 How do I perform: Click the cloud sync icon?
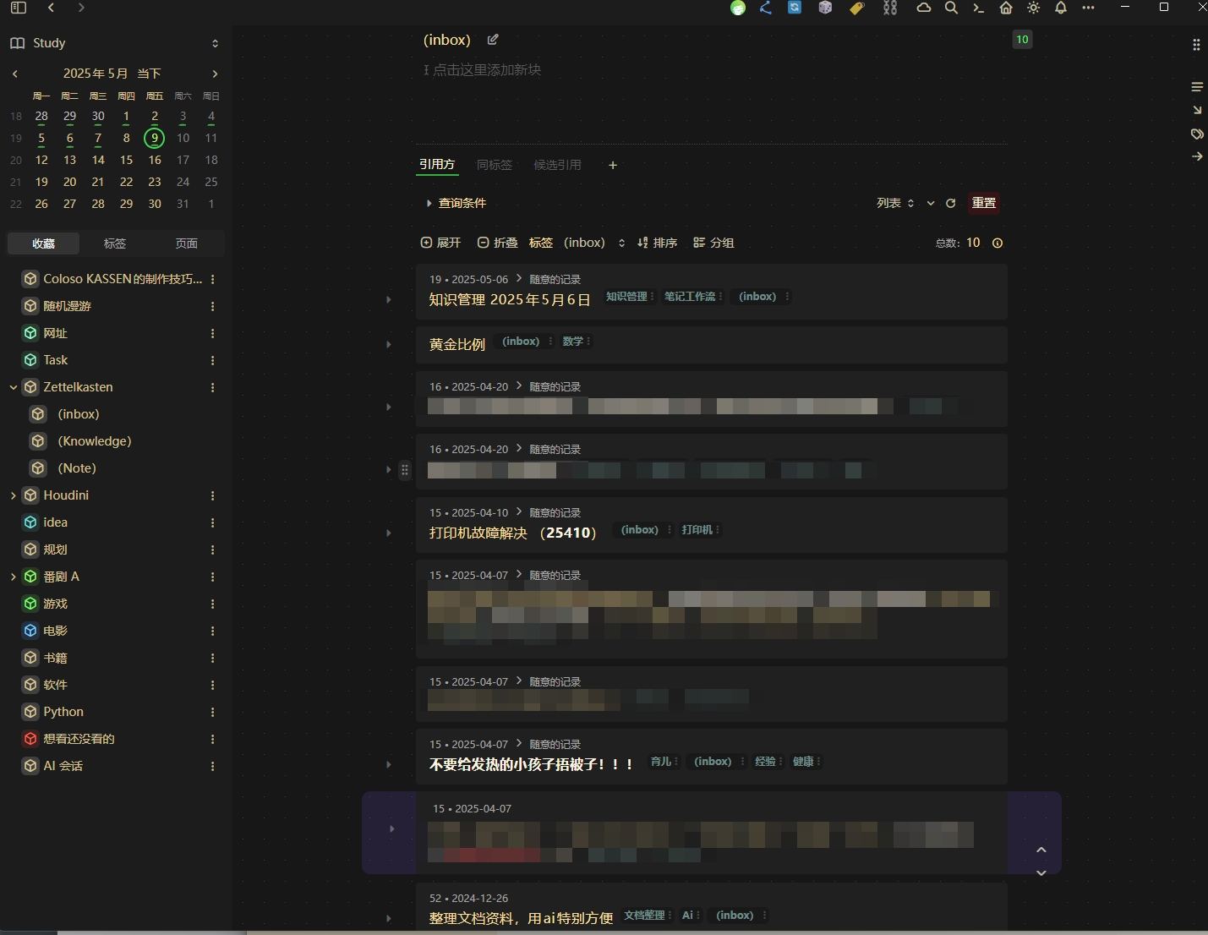click(x=924, y=8)
